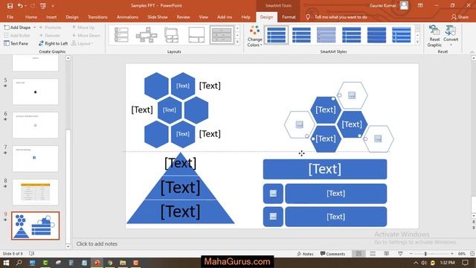Toggle Notes pane in status bar
Screen dimensions: 476x268
tap(305, 254)
